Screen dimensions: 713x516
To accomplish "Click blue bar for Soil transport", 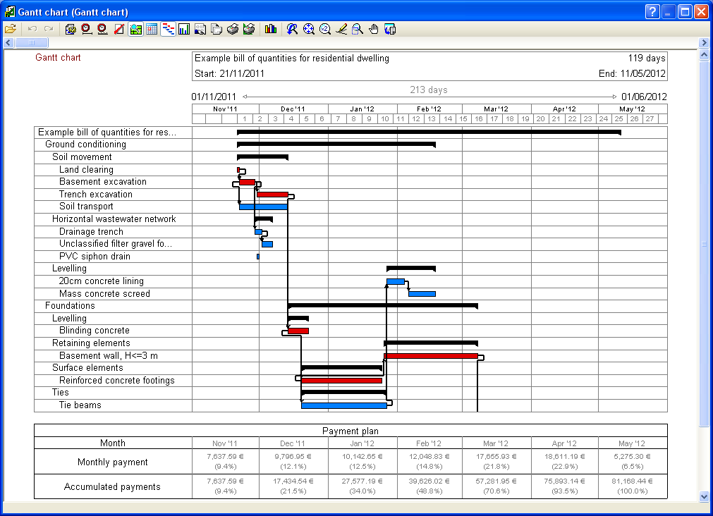I will point(263,207).
